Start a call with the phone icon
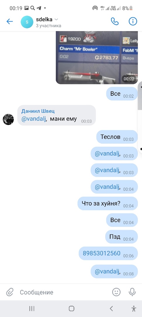 tap(115, 21)
